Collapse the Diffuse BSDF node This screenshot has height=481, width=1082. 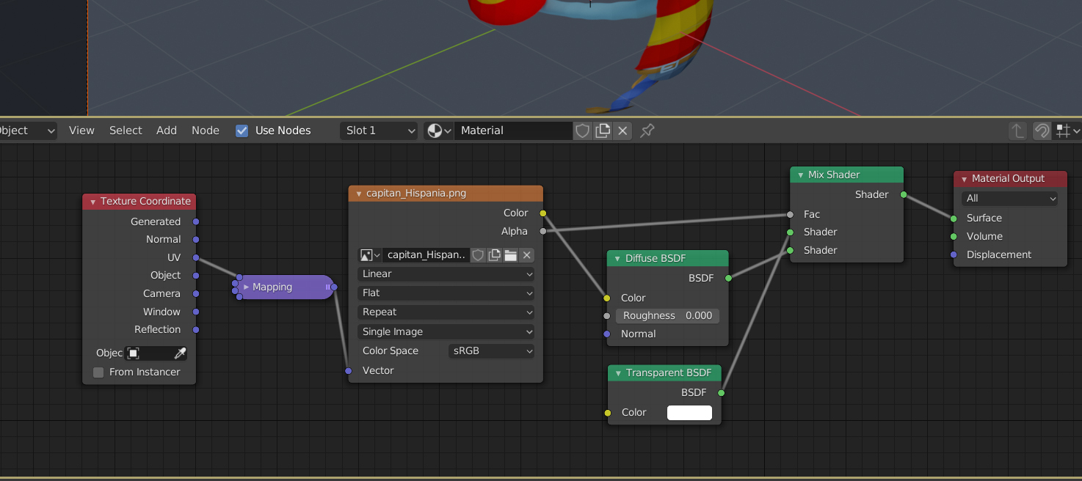[617, 259]
